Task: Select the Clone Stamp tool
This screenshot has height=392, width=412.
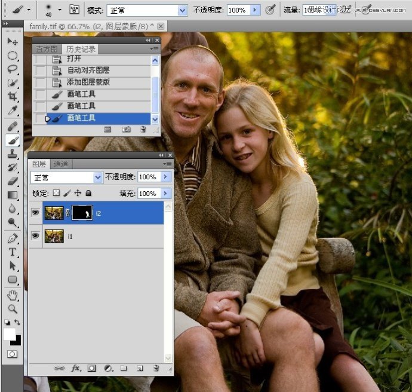Action: pyautogui.click(x=13, y=154)
